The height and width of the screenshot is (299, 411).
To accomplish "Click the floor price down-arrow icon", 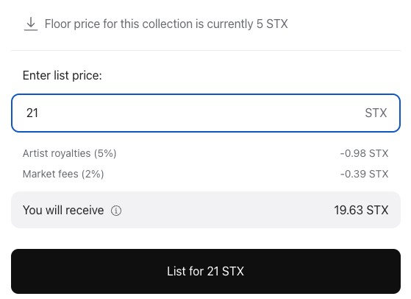I will coord(31,24).
